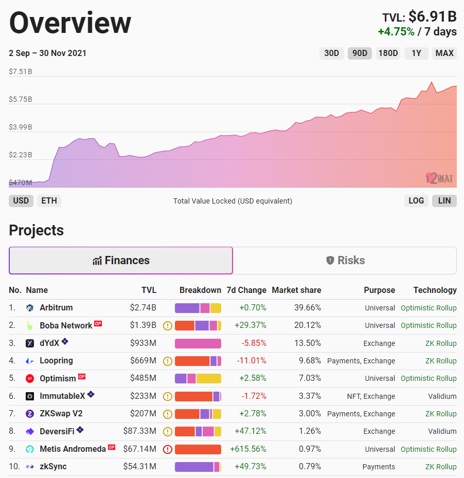Open the zkSync project link
The width and height of the screenshot is (464, 478).
[53, 467]
